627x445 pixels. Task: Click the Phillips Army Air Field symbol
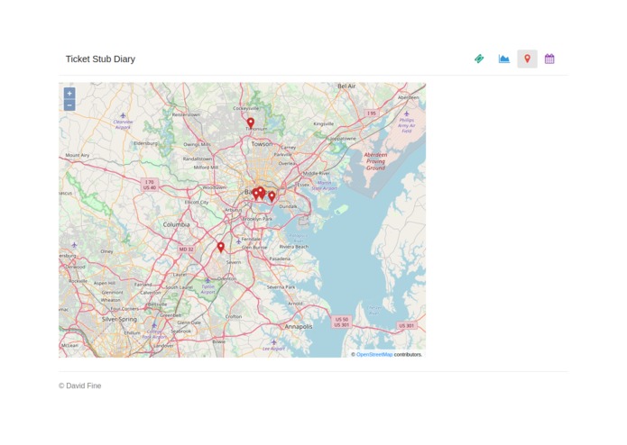click(407, 114)
